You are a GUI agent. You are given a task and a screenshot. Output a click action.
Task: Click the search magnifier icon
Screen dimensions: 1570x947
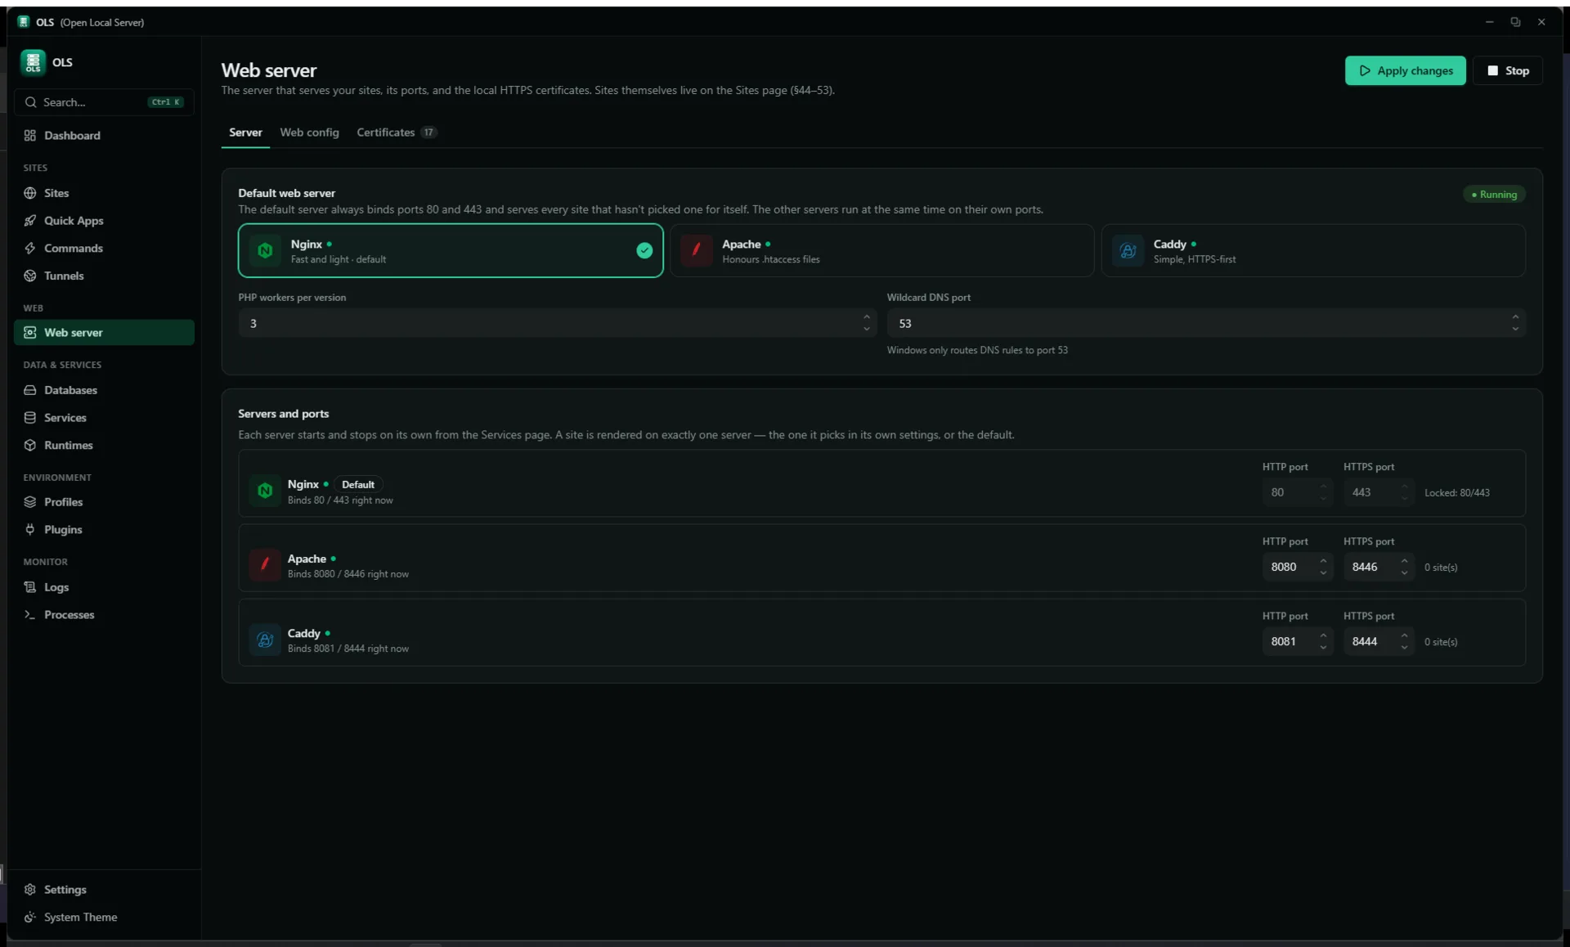coord(30,102)
